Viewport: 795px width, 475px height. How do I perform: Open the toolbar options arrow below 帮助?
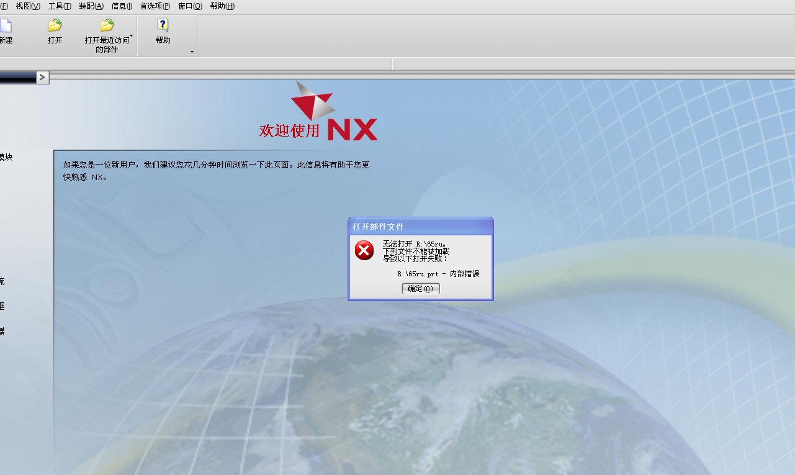coord(192,52)
